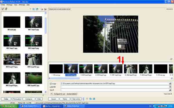Open the Fichier menu
174x108 pixels.
pos(3,5)
